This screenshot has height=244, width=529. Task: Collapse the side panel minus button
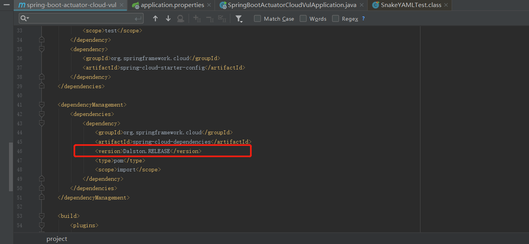(7, 5)
